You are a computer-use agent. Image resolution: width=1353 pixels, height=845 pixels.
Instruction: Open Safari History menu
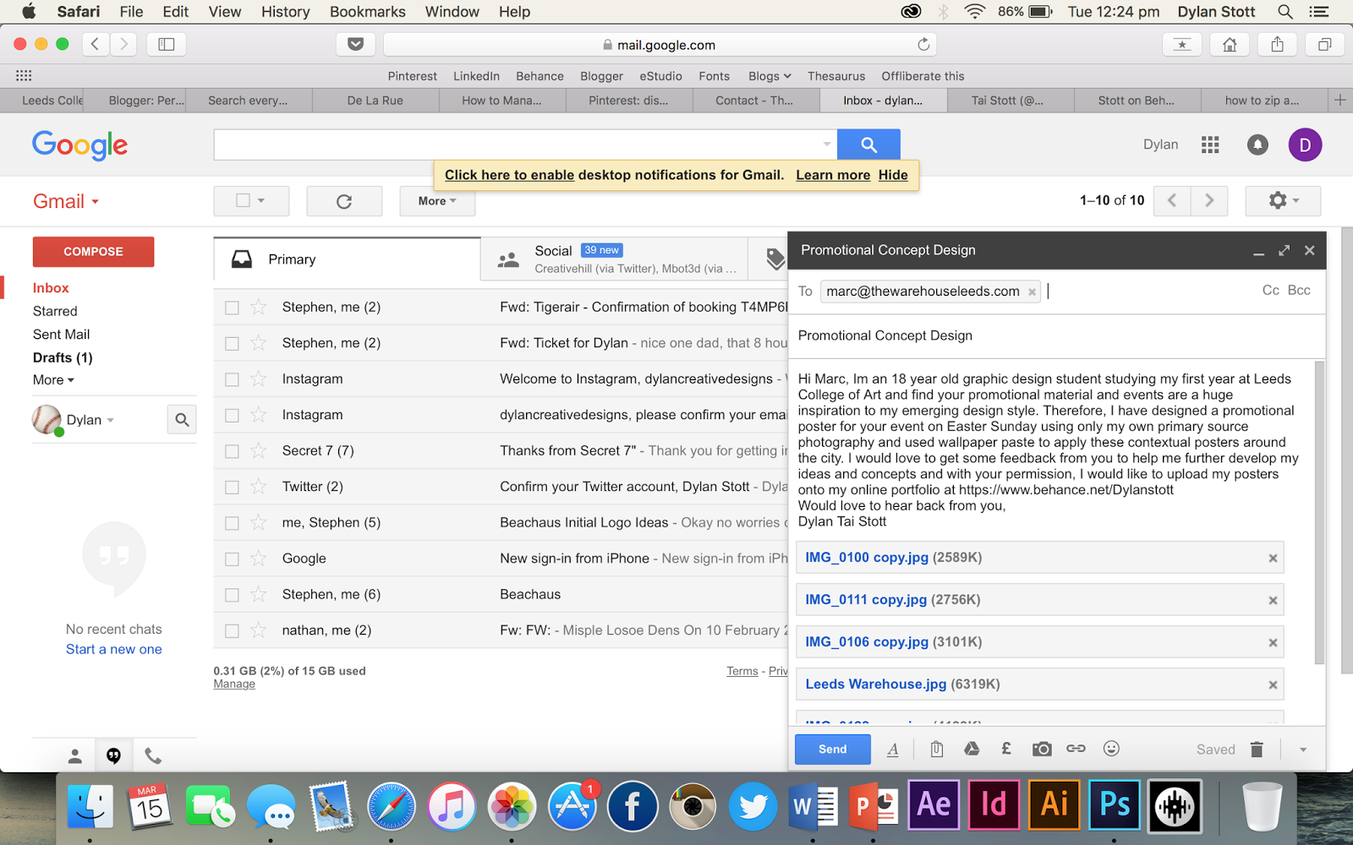tap(285, 12)
